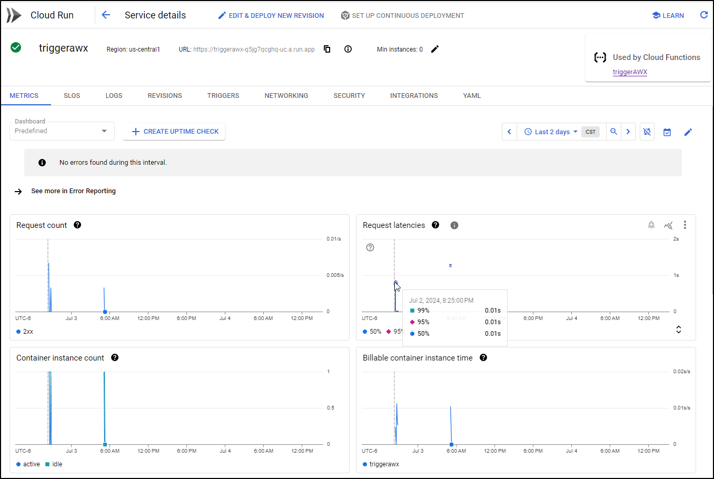Click the info icon in the no-errors banner

point(42,163)
